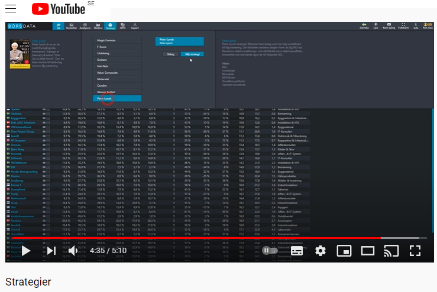The width and height of the screenshot is (437, 292).
Task: Toggle the autoplay switch
Action: click(270, 251)
